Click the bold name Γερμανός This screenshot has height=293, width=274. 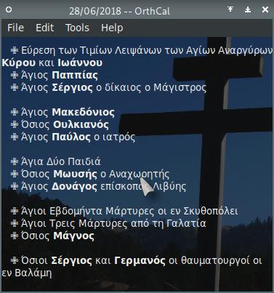click(x=140, y=261)
